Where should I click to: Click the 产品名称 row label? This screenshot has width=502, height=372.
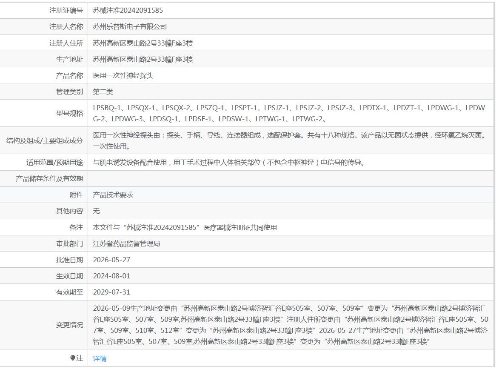coord(69,76)
